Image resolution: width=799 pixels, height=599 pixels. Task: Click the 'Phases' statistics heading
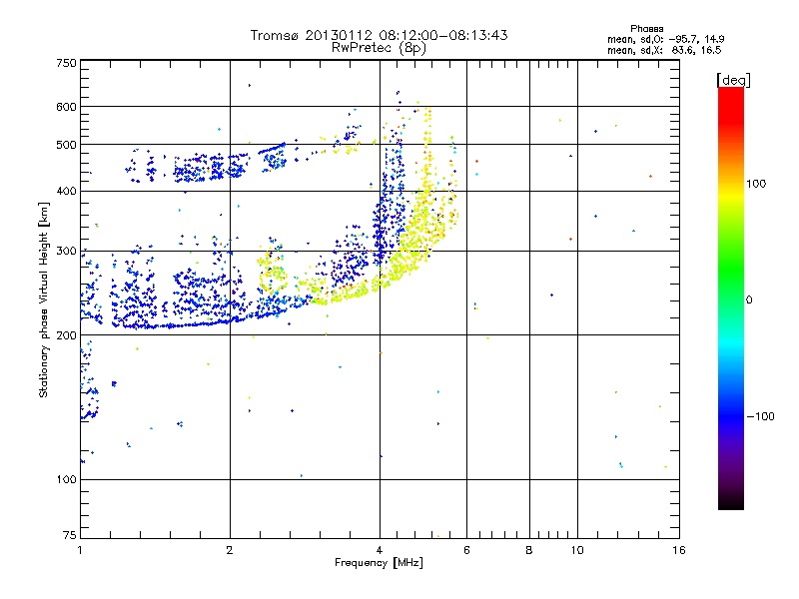(646, 29)
